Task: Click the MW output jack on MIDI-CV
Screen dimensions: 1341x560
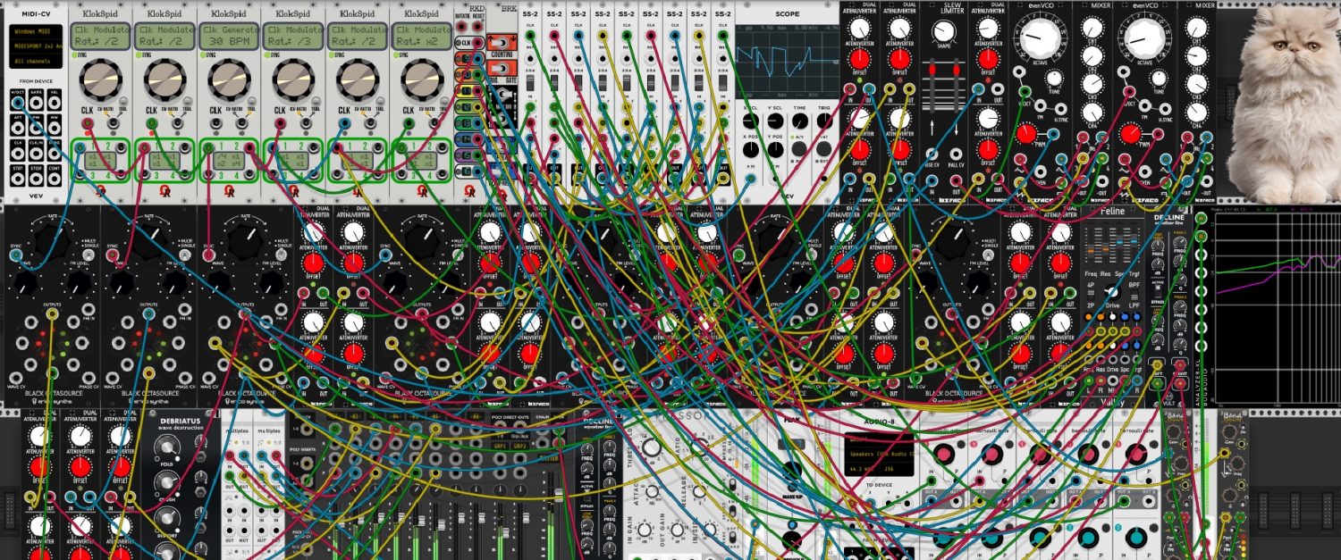Action: [x=54, y=129]
